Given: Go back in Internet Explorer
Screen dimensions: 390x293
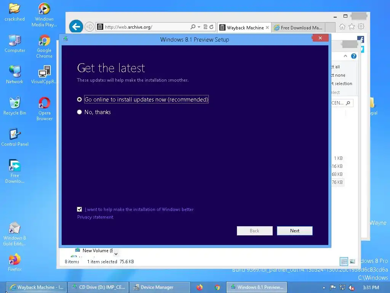Looking at the screenshot, I should point(76,26).
